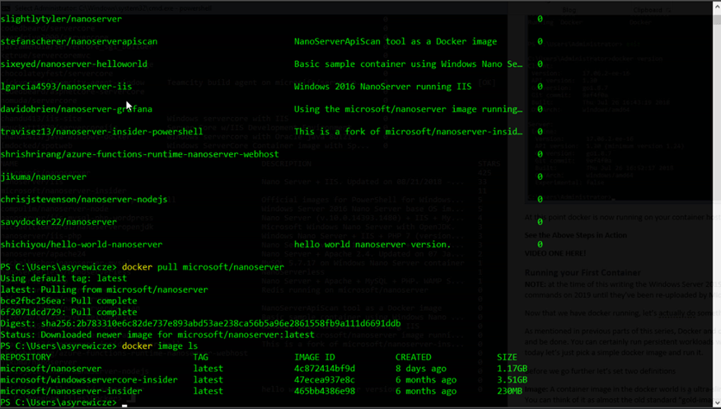Click the sixeyed/nanoserver-helloworld entry
721x409 pixels.
click(74, 64)
